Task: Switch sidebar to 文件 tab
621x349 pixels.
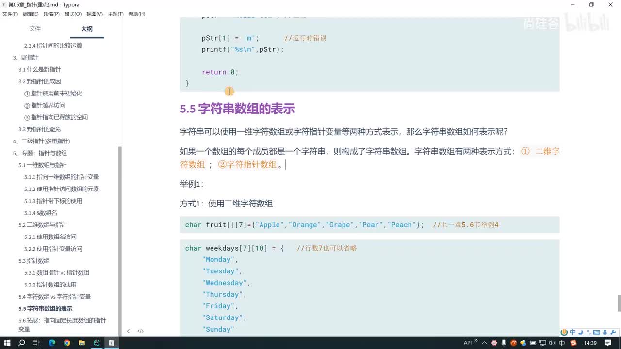Action: point(35,29)
